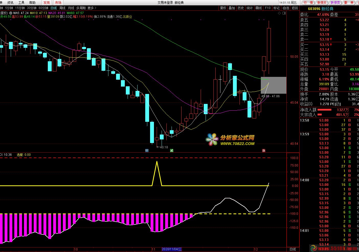Click the 买五 price 52.90

[324, 64]
